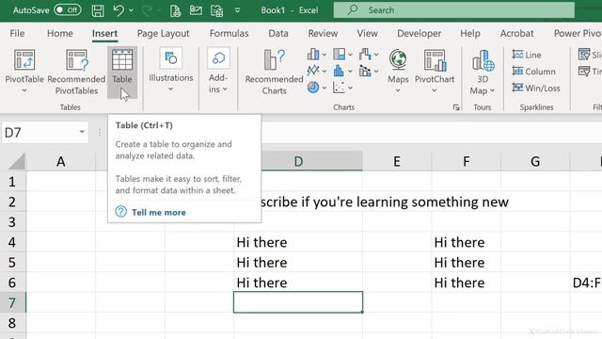602x339 pixels.
Task: Select column G header
Action: click(x=535, y=161)
